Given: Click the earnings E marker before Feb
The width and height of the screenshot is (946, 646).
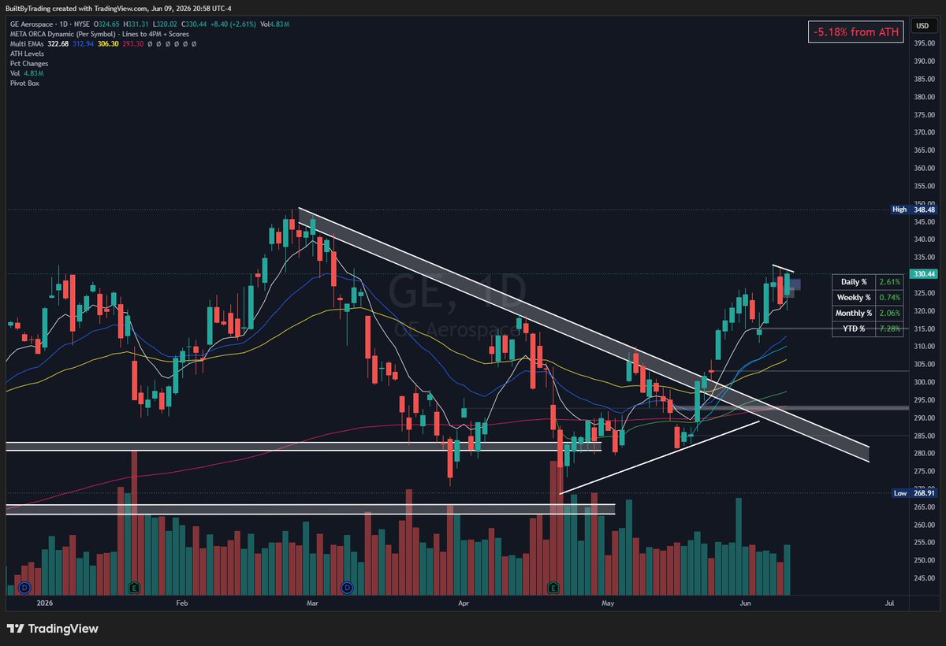Looking at the screenshot, I should coord(136,588).
